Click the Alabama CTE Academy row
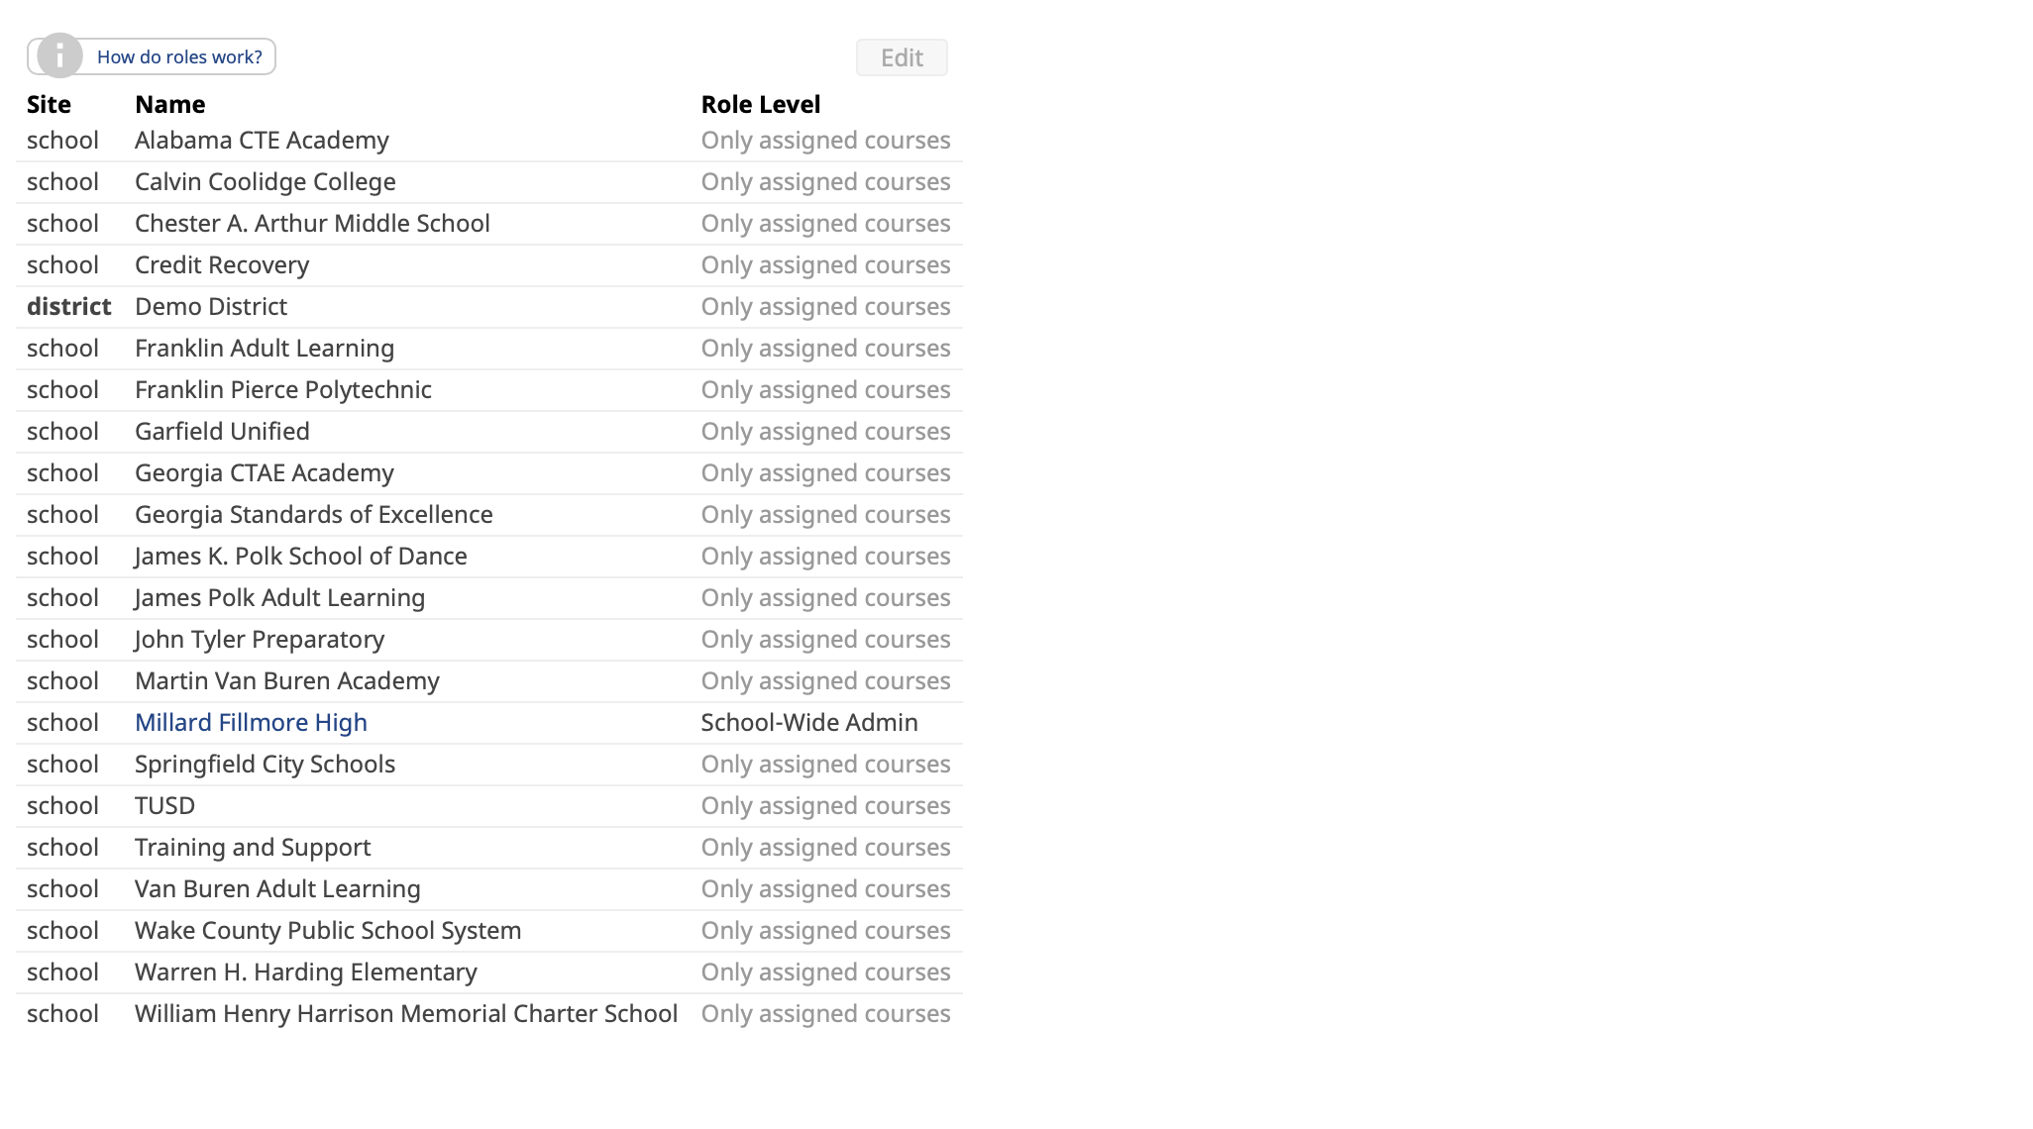 click(x=489, y=141)
